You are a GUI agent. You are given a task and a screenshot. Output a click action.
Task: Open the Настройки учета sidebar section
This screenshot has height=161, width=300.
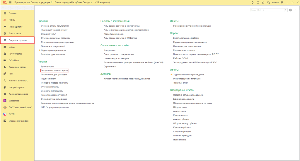[17, 87]
